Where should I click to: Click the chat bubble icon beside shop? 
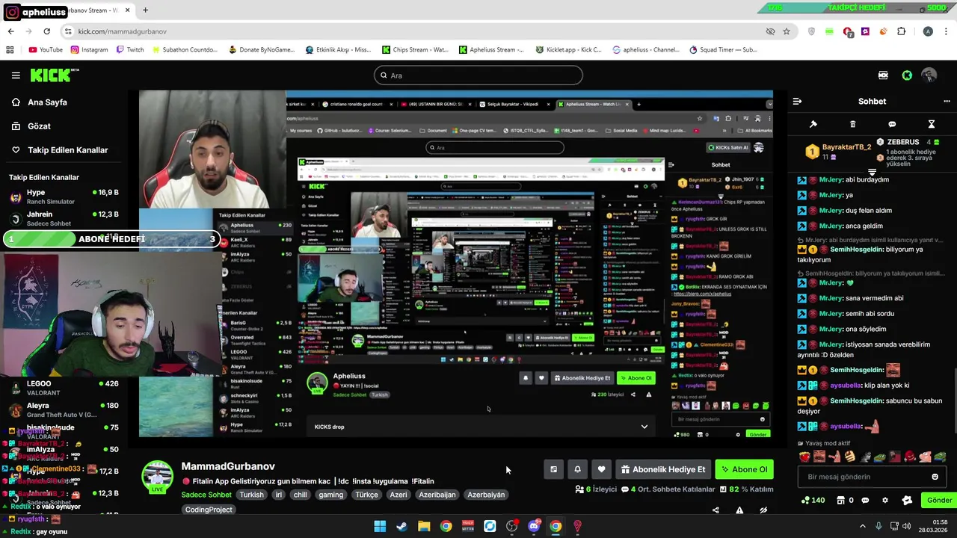point(865,501)
